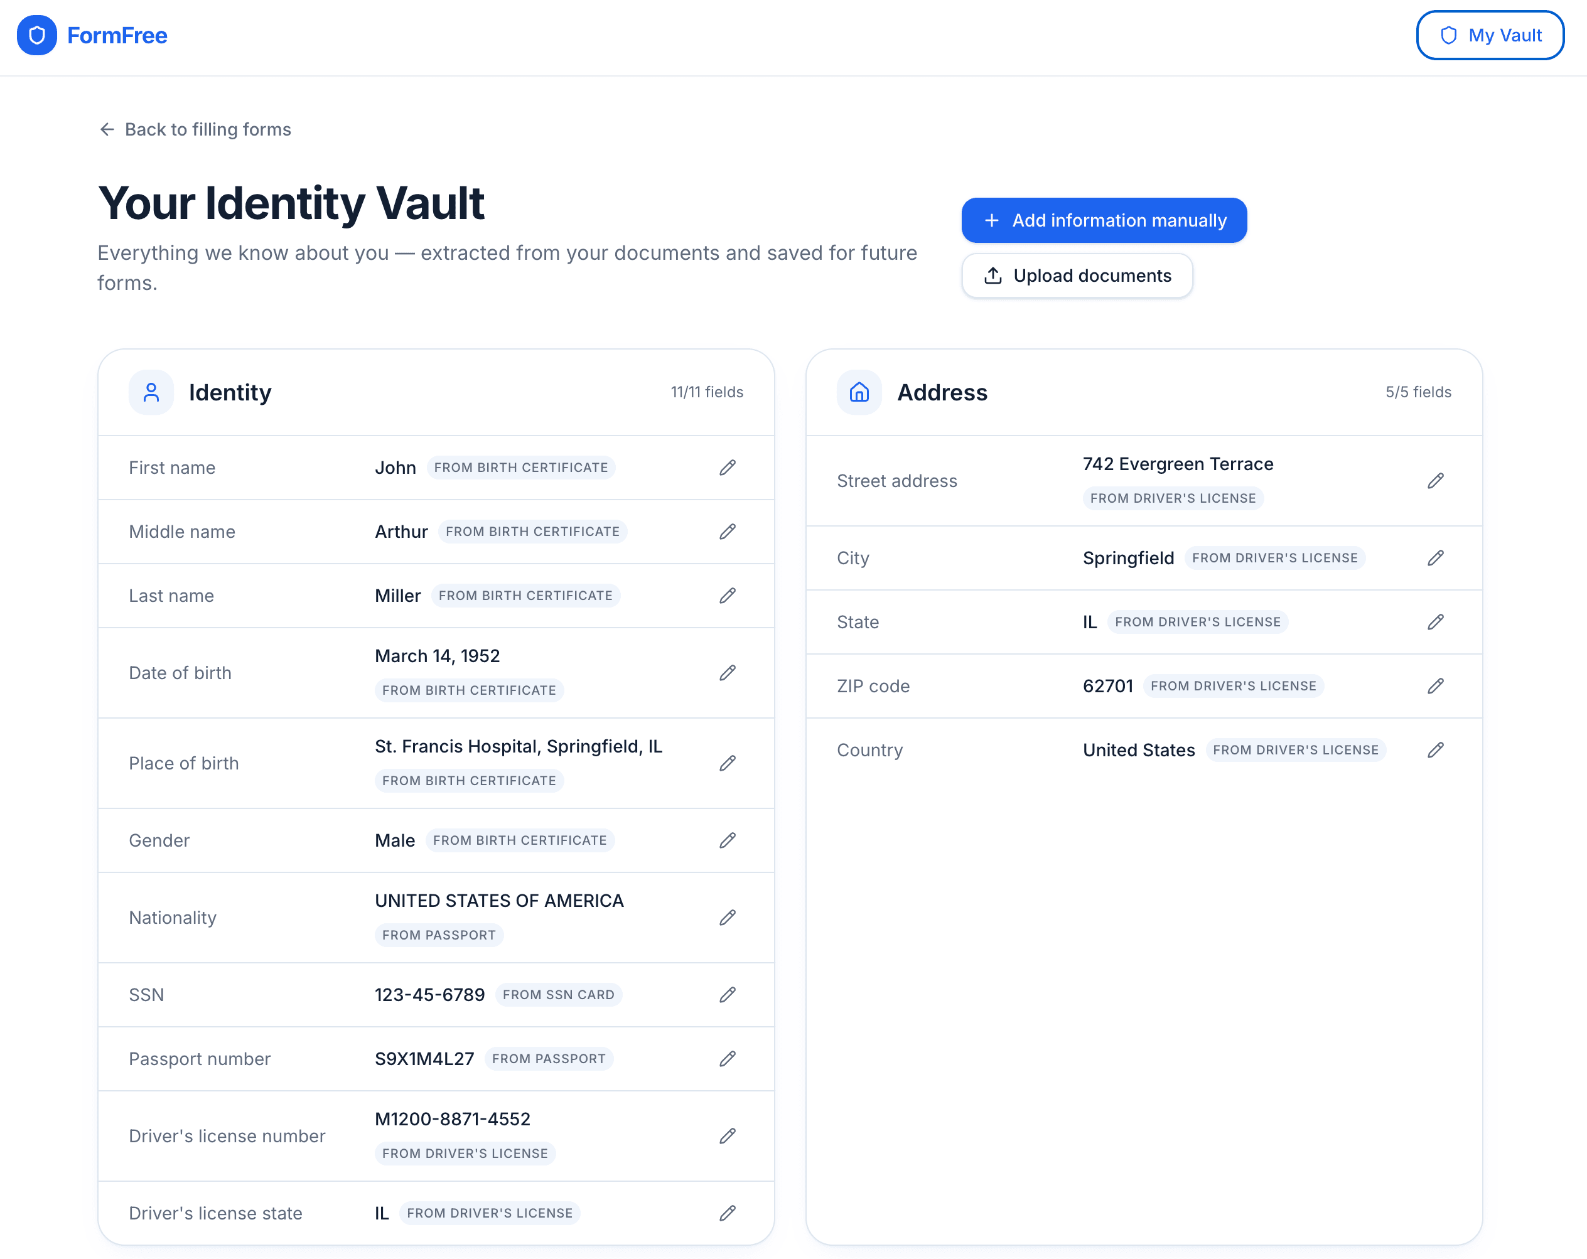The height and width of the screenshot is (1259, 1587).
Task: Click the 5/5 fields counter
Action: 1418,392
